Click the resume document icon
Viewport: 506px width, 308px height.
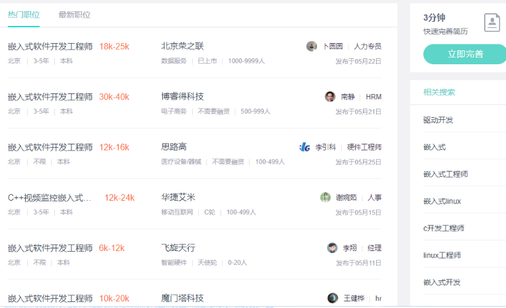click(492, 23)
